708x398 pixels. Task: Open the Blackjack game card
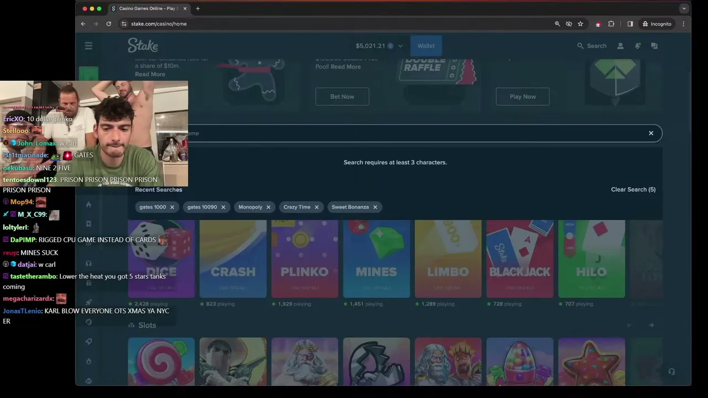click(x=520, y=259)
